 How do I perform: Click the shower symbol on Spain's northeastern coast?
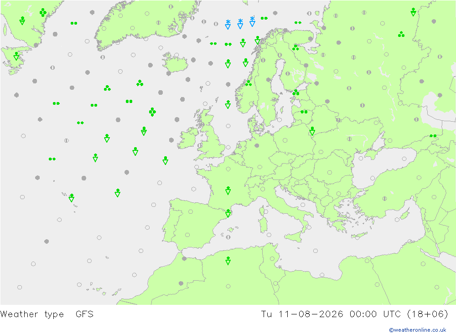click(x=228, y=213)
